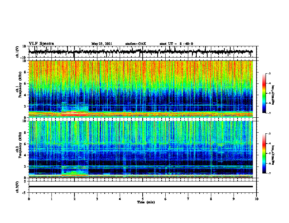This screenshot has width=289, height=223.
Task: Click the "ch.3(V)" axis label
Action: click(x=17, y=187)
